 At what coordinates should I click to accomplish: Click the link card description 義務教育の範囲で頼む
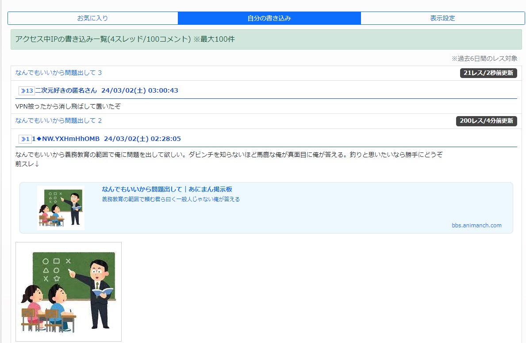171,199
